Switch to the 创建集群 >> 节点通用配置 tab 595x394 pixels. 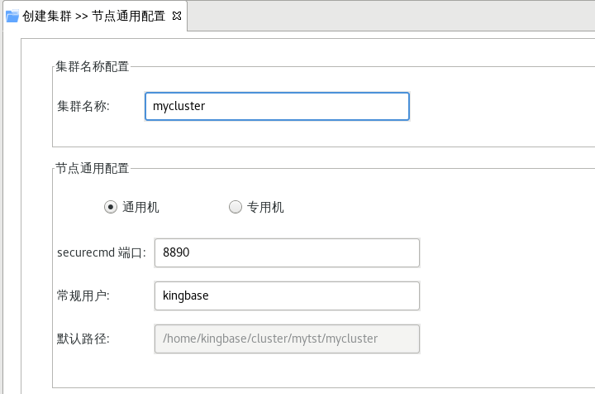(x=93, y=16)
